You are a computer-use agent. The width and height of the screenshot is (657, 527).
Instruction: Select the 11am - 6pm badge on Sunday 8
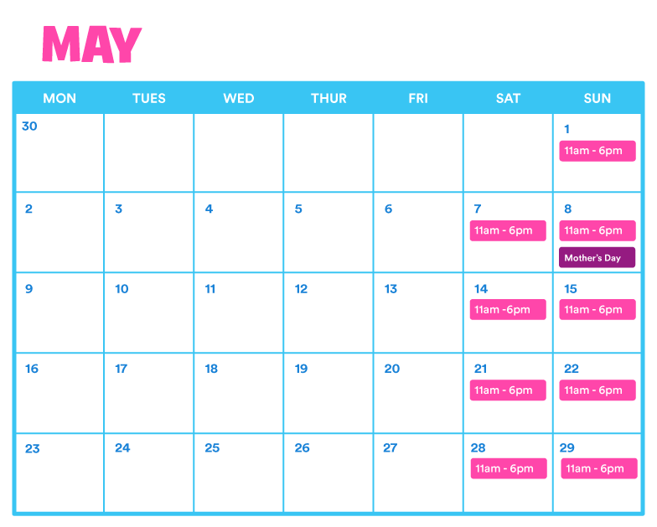597,230
